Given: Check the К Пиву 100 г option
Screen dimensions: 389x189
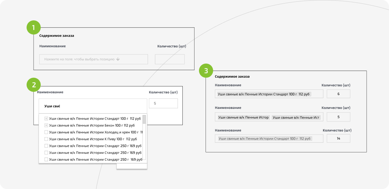Looking at the screenshot, I should pyautogui.click(x=46, y=139).
